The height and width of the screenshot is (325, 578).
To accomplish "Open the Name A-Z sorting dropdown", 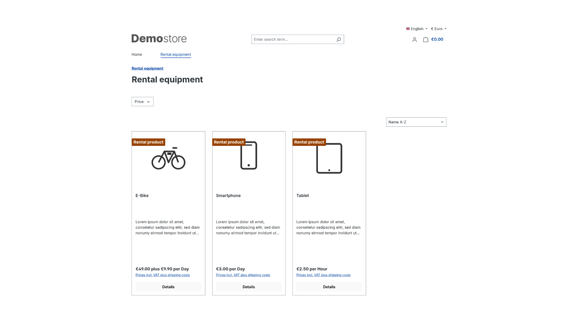I will coord(416,122).
